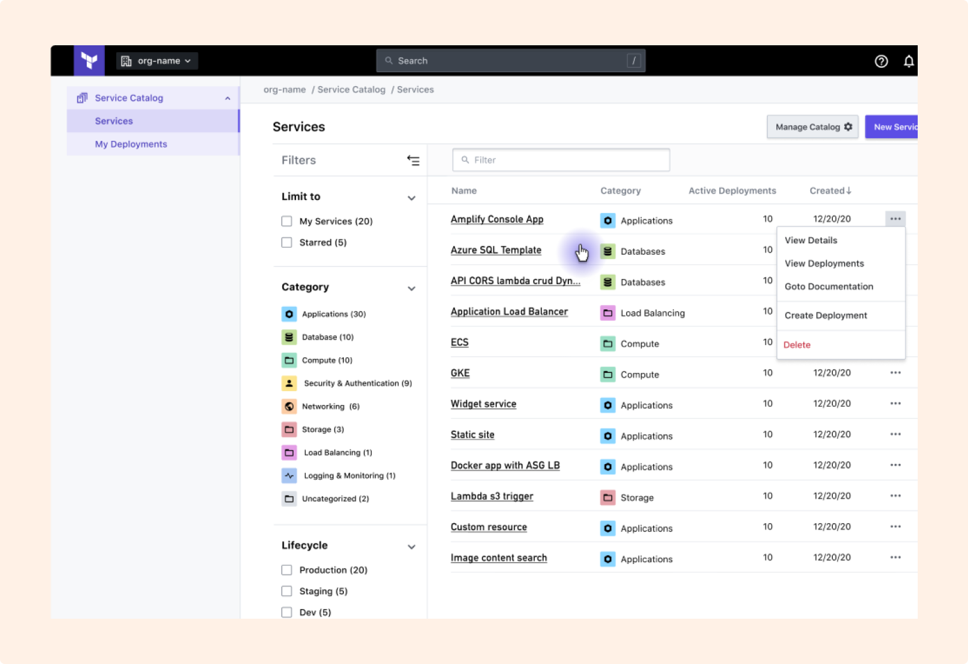Collapse the Limit to filter section

pyautogui.click(x=412, y=198)
